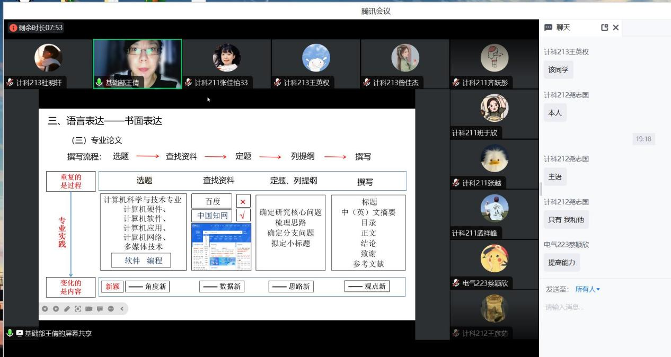This screenshot has height=357, width=671.
Task: Click the 剩余时长 remaining time indicator
Action: (36, 28)
